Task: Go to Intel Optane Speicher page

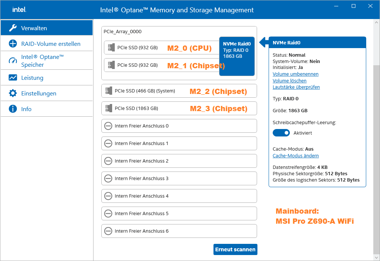Action: click(47, 61)
